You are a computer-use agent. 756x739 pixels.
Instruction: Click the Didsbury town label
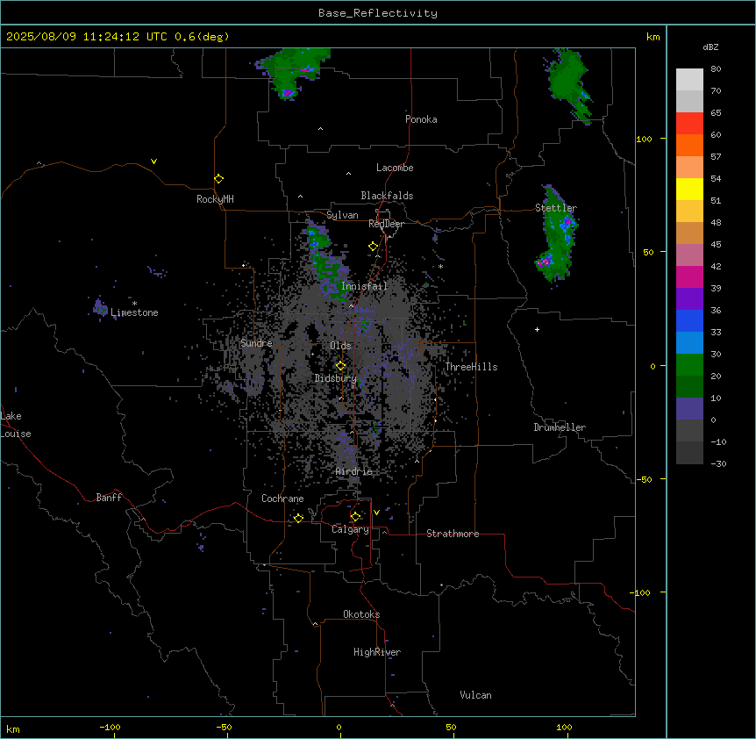[336, 378]
